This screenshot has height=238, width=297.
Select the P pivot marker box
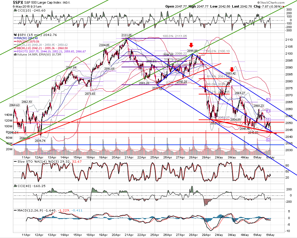(x=268, y=119)
